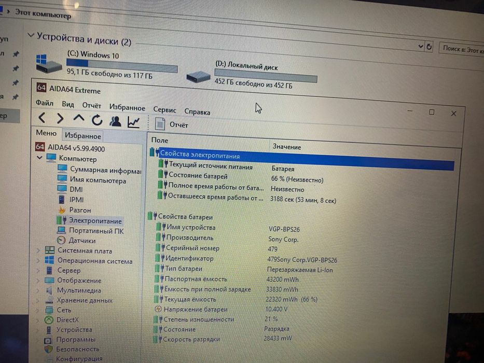Click the Программы tree icon
Screen dimensions: 484x363
tap(48, 340)
